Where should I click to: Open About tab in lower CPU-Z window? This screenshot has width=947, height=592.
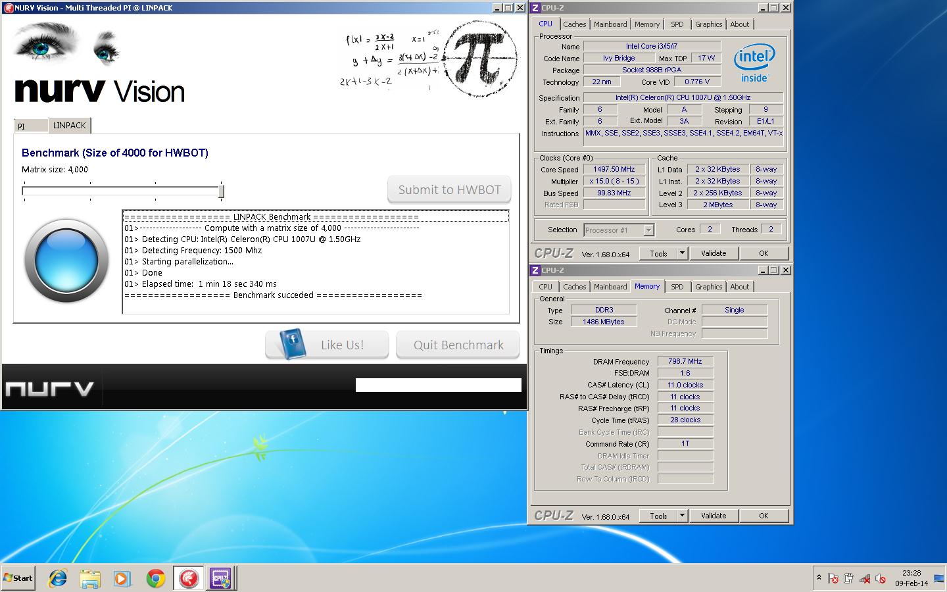click(x=740, y=287)
